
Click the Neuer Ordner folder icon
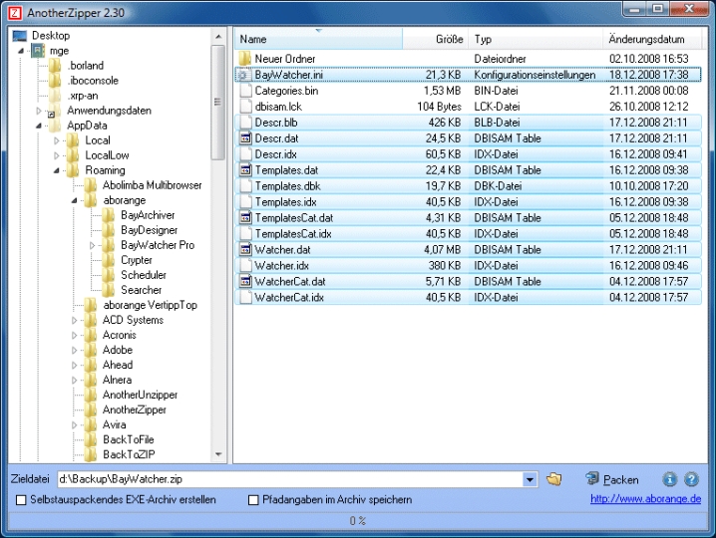(x=244, y=59)
